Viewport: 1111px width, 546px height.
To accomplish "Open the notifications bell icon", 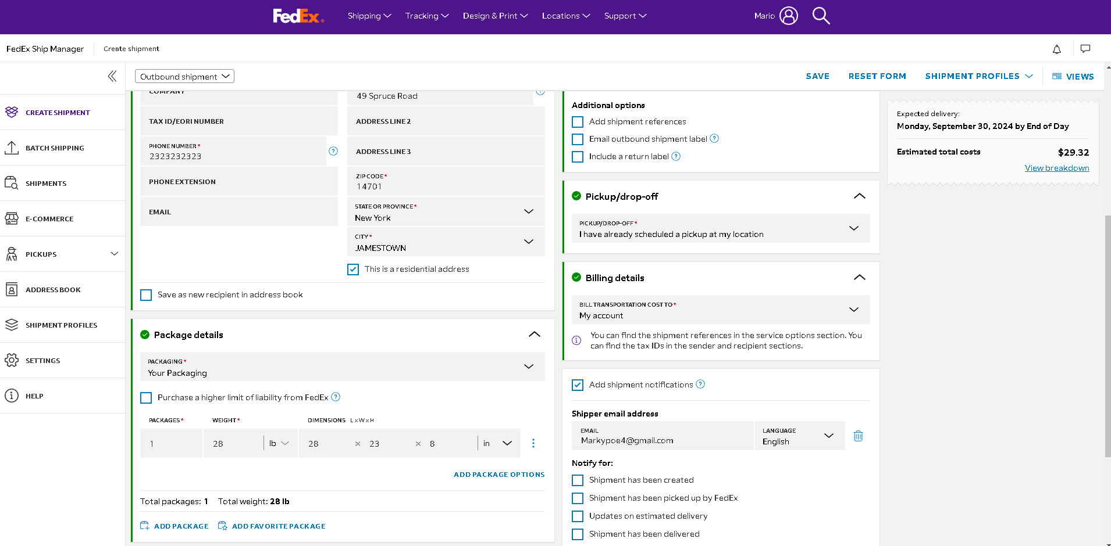I will pos(1057,49).
